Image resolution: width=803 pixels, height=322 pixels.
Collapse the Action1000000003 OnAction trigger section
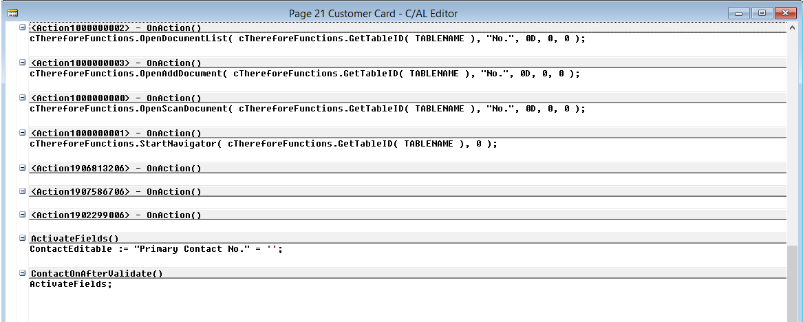point(23,63)
